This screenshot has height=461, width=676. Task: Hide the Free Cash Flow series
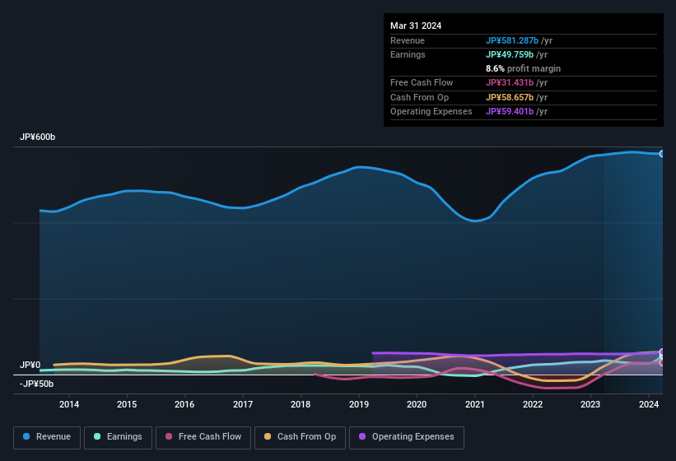coord(203,437)
